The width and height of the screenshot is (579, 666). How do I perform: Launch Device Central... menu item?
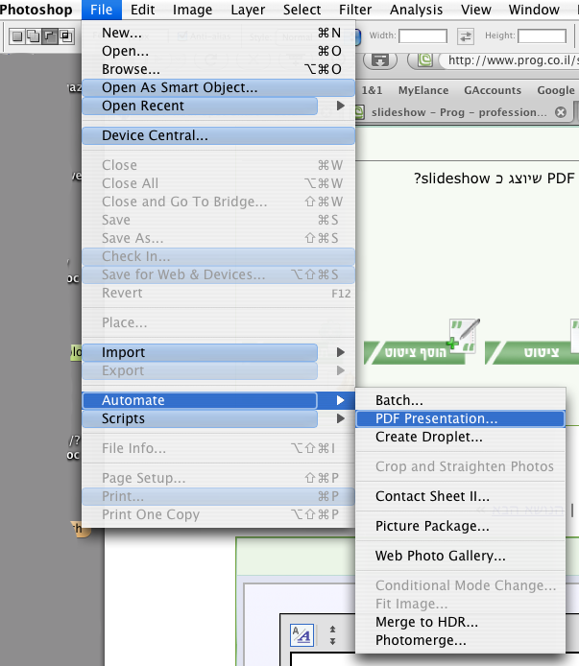click(219, 135)
